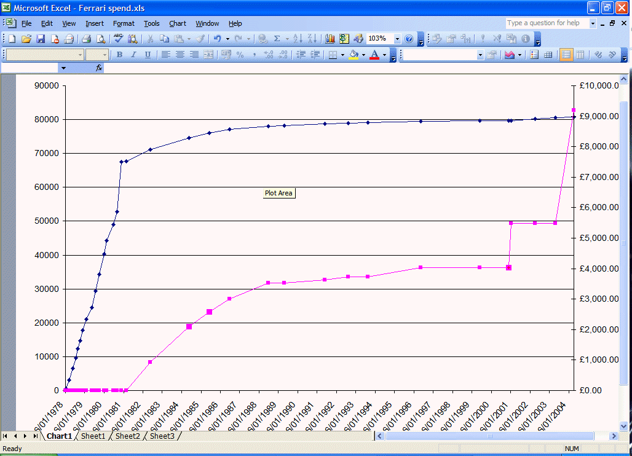This screenshot has height=456, width=632.
Task: Open the Format menu
Action: (x=124, y=23)
